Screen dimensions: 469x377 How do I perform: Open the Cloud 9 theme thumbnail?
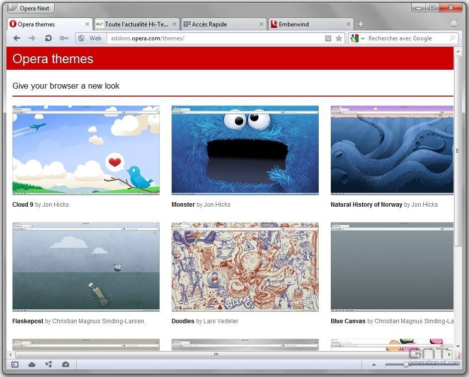click(86, 150)
